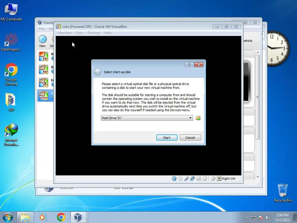
Task: Open the Devices menu in vista window
Action: 94,33
